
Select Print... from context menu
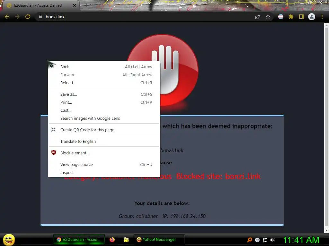104,102
